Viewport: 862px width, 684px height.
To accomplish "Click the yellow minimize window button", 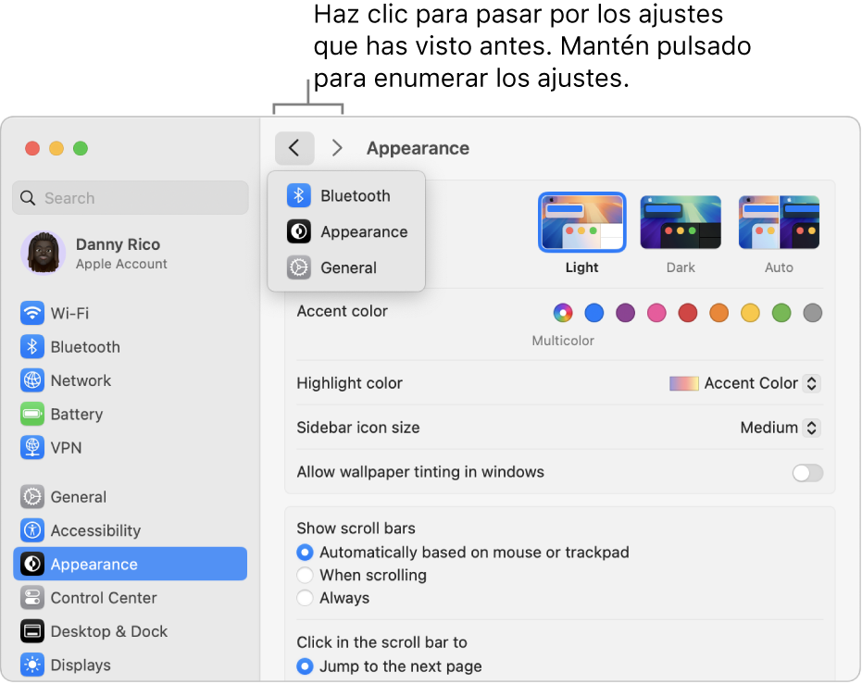I will 56,148.
